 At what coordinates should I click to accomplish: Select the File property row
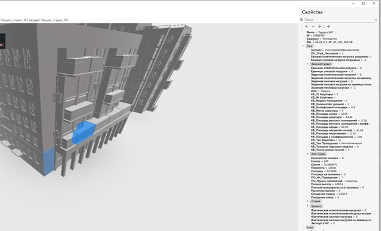[x=330, y=42]
